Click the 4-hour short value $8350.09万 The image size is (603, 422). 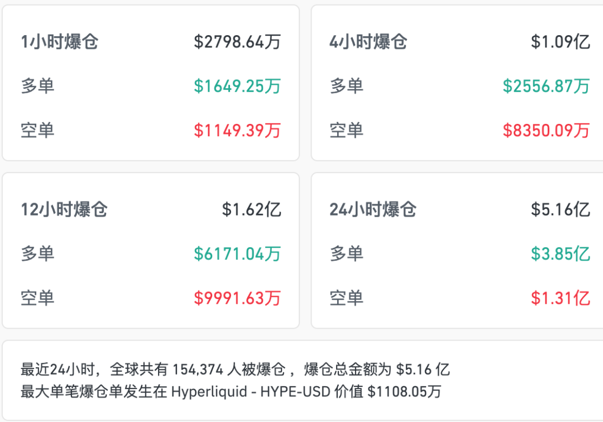(x=546, y=131)
